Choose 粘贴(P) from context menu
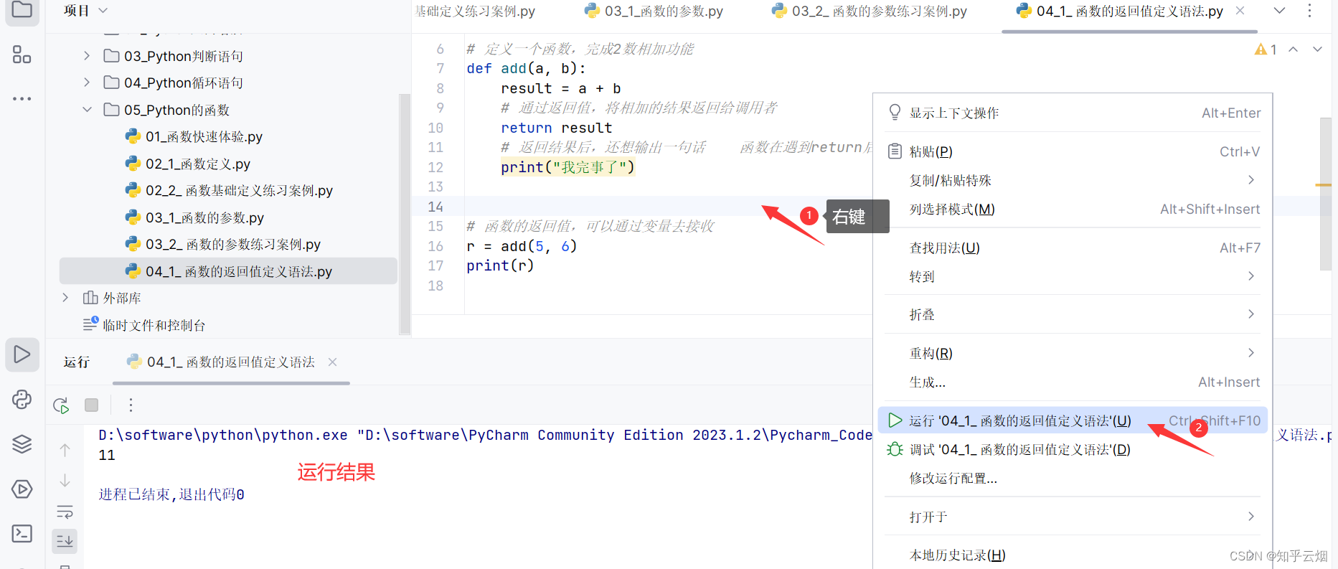 [x=1073, y=151]
